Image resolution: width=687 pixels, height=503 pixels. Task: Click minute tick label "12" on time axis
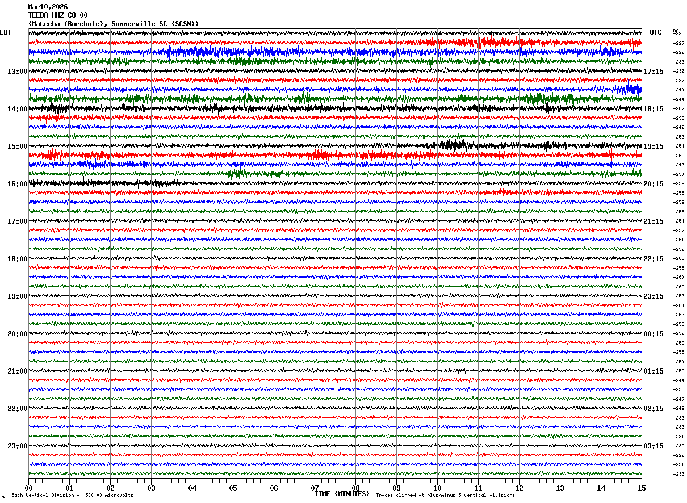click(x=519, y=488)
